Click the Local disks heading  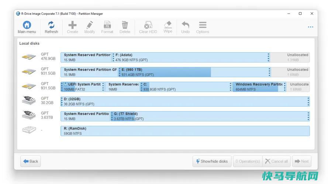29,43
